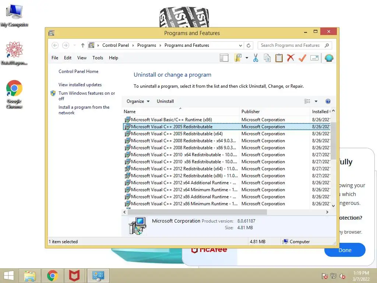Click the Properties card toolbar icon
377x283 pixels.
click(x=314, y=58)
